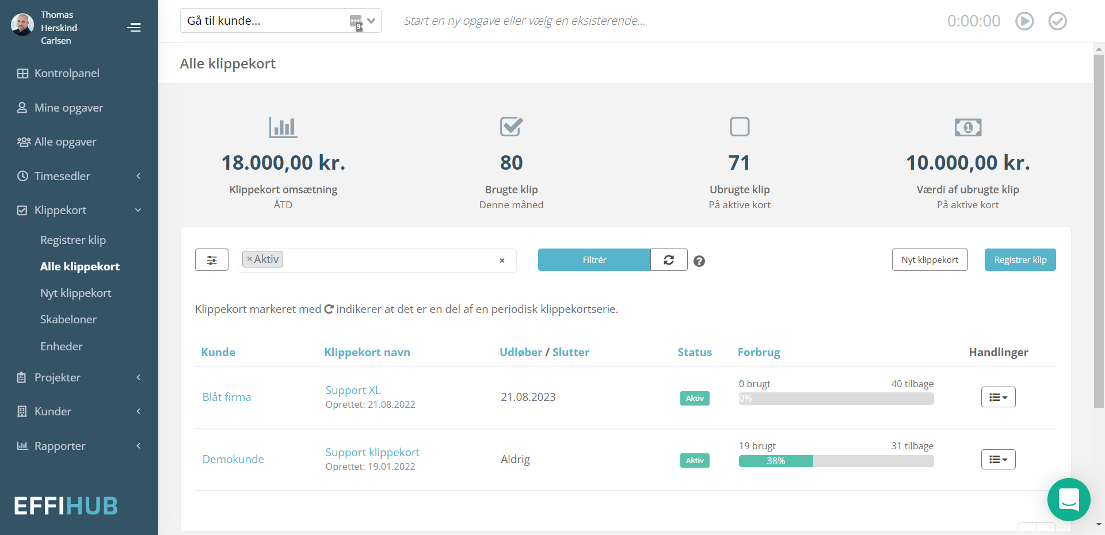Open the Gå til kunde dropdown
The image size is (1105, 535).
[281, 21]
